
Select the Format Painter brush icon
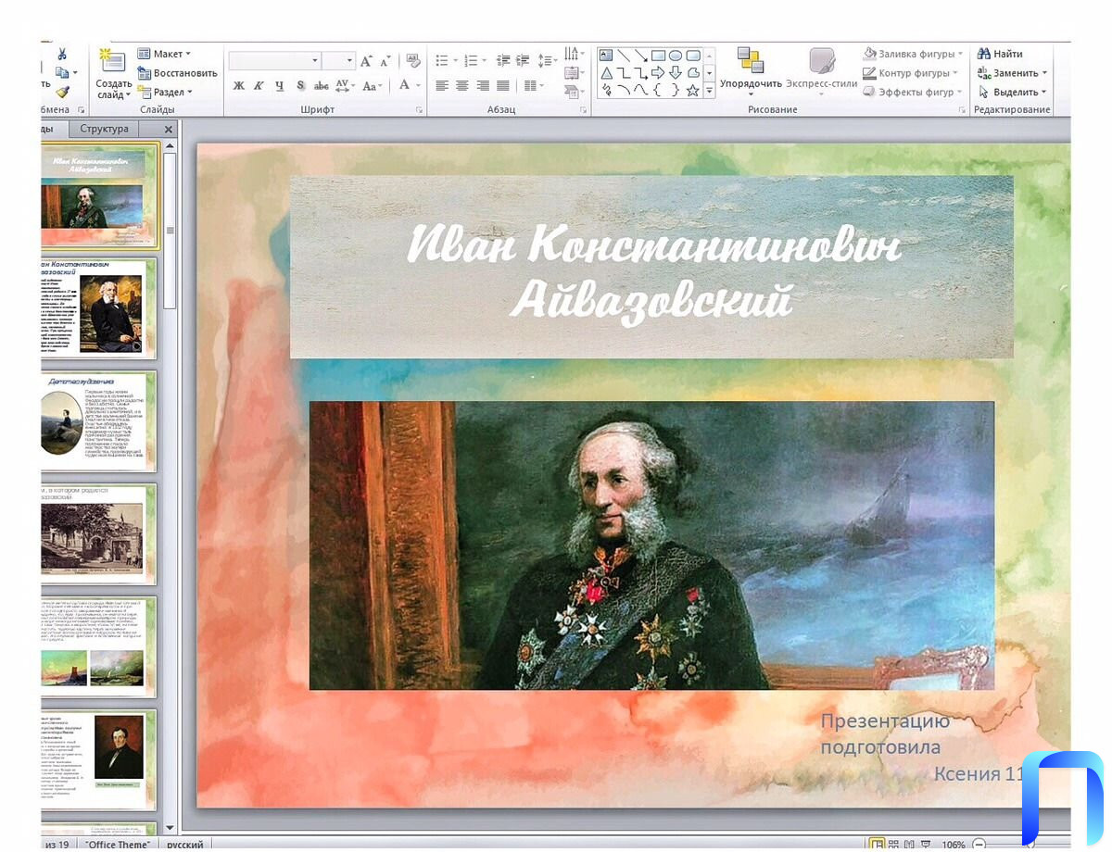pyautogui.click(x=62, y=92)
